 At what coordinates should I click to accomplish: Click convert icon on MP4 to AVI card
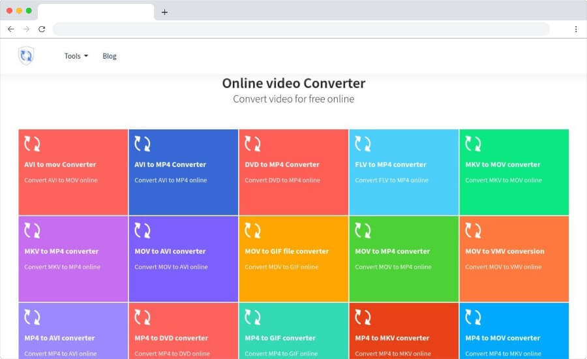(32, 317)
